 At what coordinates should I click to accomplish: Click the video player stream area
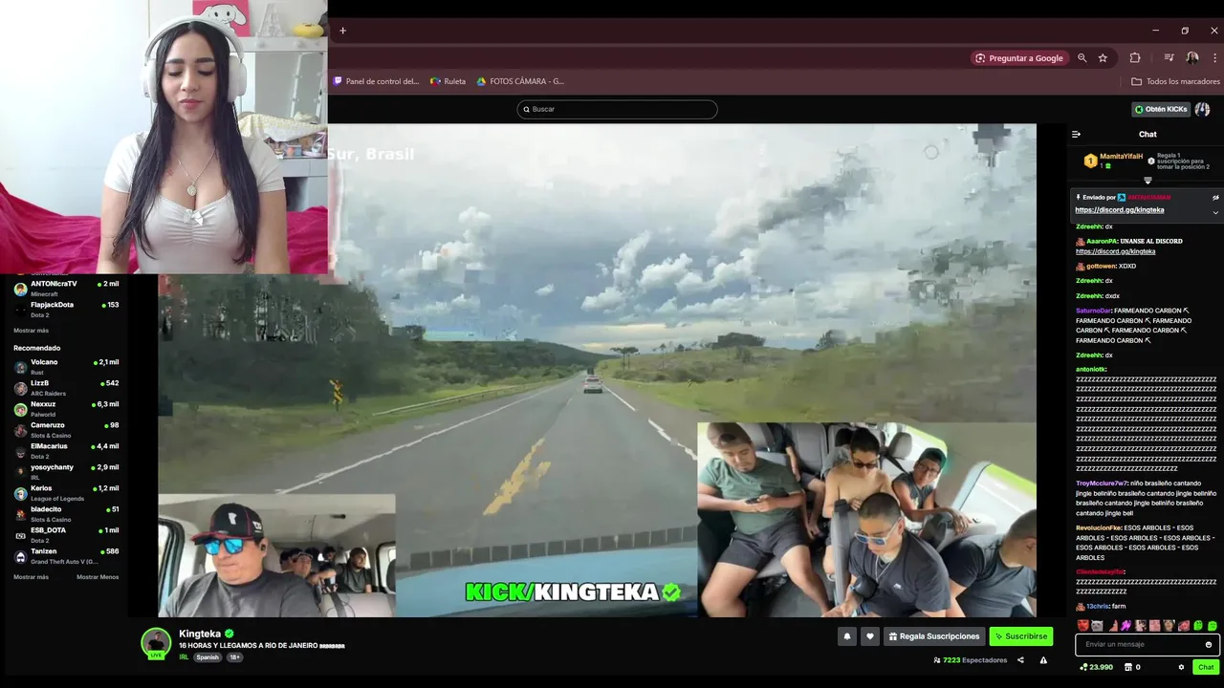pyautogui.click(x=597, y=370)
